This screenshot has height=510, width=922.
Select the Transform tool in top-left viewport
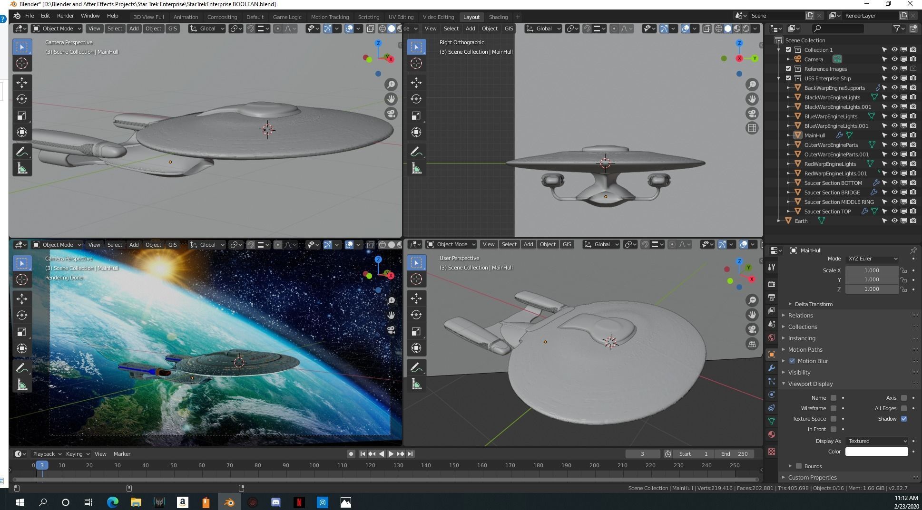(x=22, y=132)
